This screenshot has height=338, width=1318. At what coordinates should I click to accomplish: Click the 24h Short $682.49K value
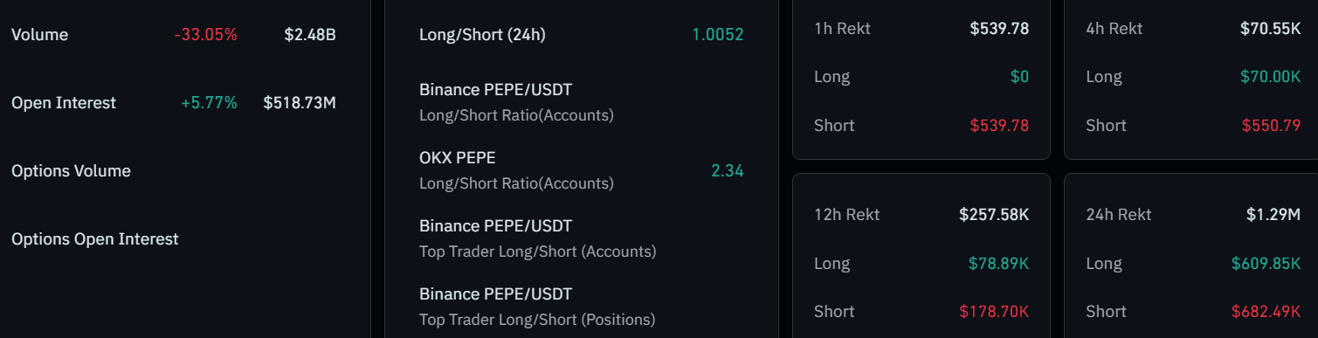(x=1266, y=312)
